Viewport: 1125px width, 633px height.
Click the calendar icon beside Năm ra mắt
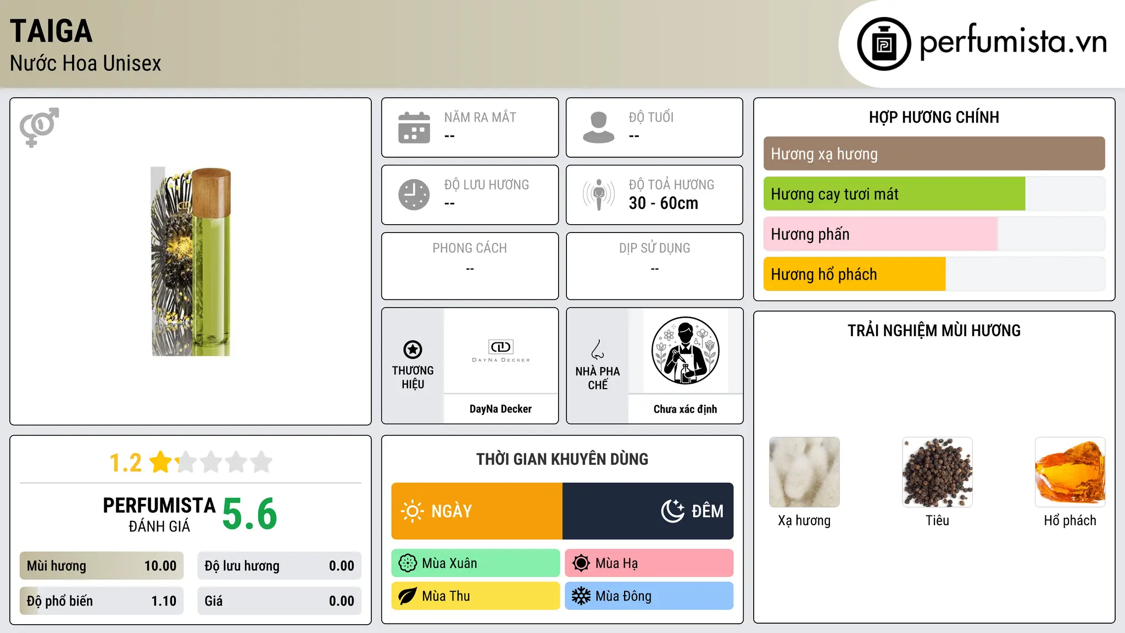point(414,127)
